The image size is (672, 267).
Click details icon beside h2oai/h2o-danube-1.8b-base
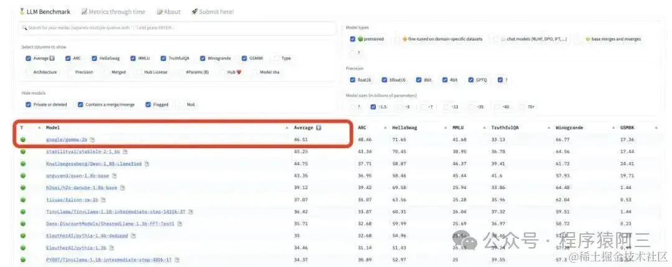point(123,188)
